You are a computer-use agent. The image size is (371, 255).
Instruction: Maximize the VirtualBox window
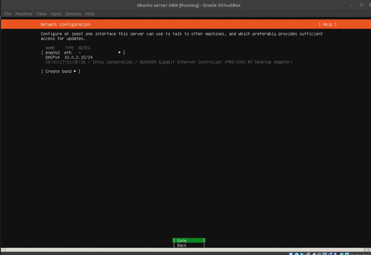[361, 5]
